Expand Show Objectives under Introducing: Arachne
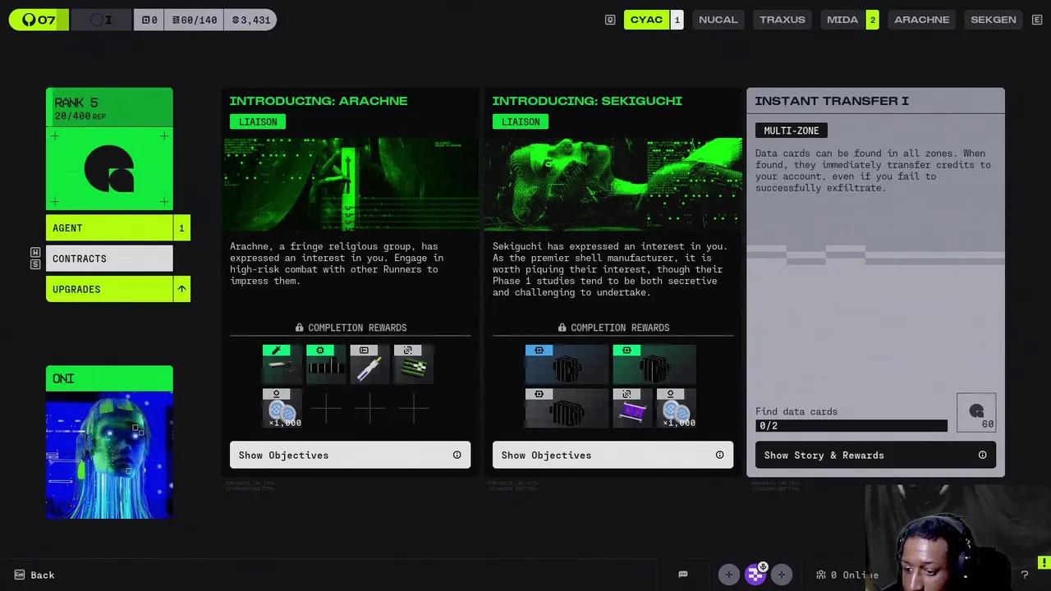1051x591 pixels. pyautogui.click(x=350, y=455)
